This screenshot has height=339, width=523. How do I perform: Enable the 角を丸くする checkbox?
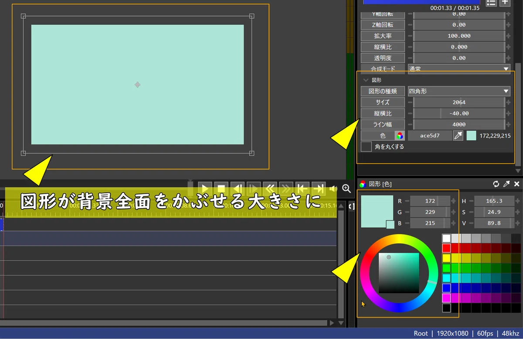tap(366, 147)
